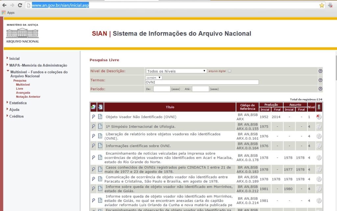
Task: Click the Termos search text field
Action: tap(202, 82)
